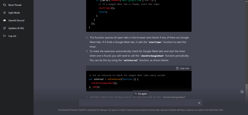Click the Log out arrow icon
248x115 pixels.
(5, 36)
